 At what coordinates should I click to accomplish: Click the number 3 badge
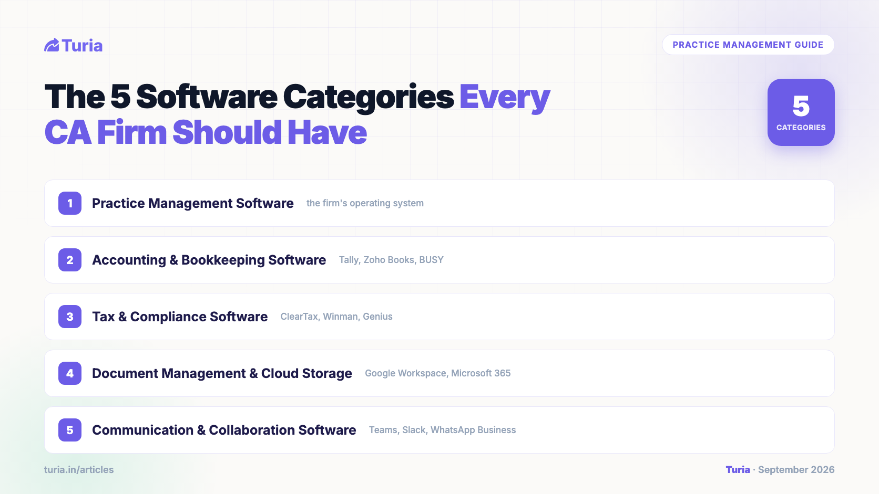click(70, 317)
